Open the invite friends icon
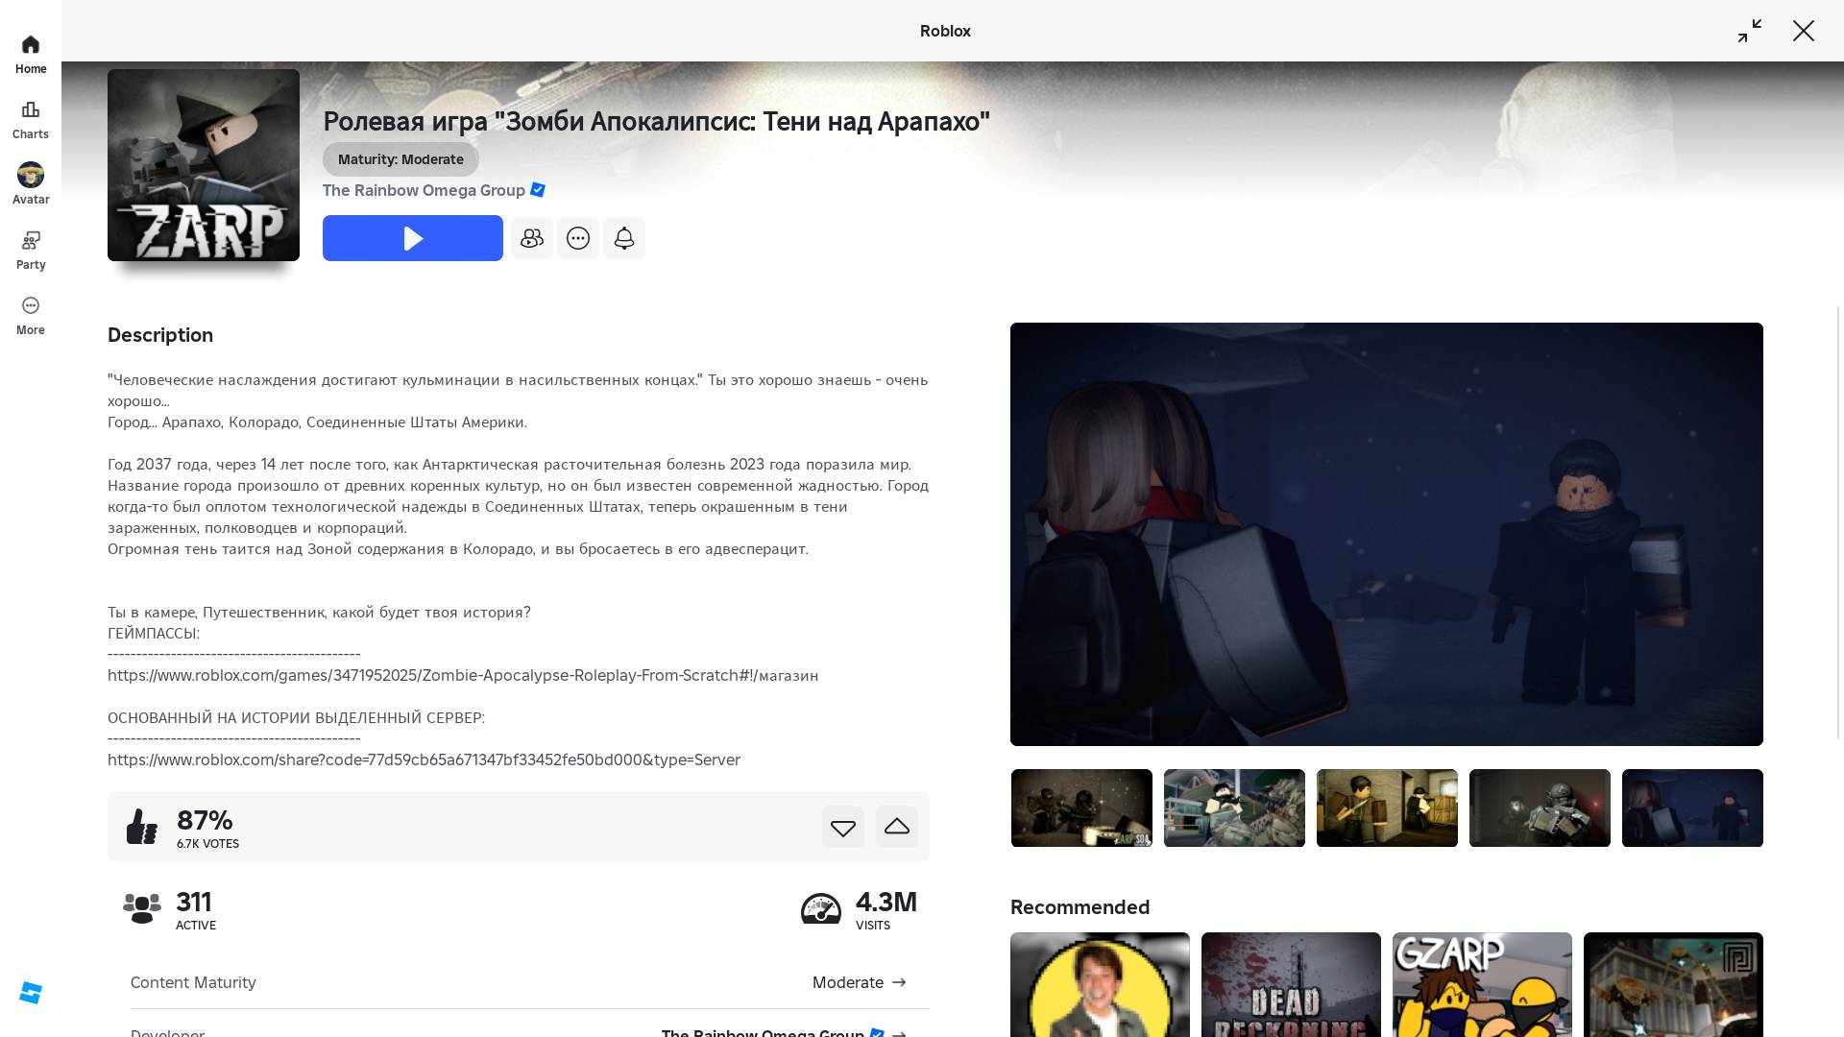The width and height of the screenshot is (1844, 1037). point(531,238)
